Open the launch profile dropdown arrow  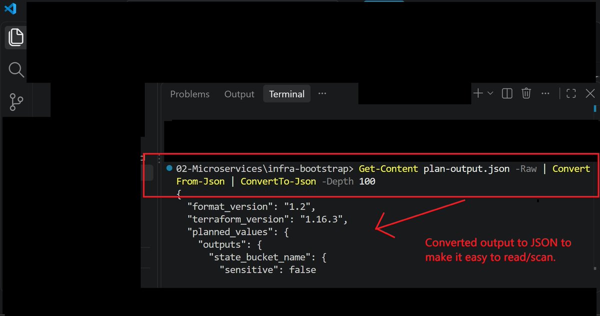coord(490,93)
